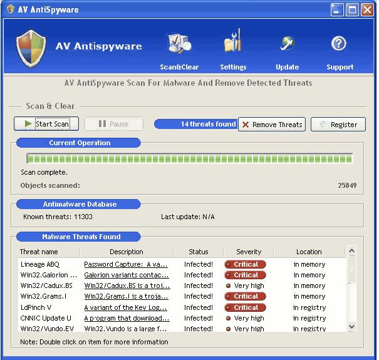Screen dimensions: 379x360
Task: Click the Very high severity for Win32/Vundo.EV
Action: pyautogui.click(x=245, y=329)
